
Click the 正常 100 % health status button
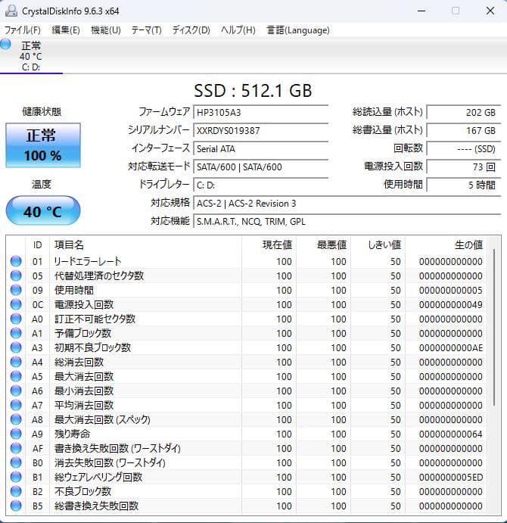(43, 145)
